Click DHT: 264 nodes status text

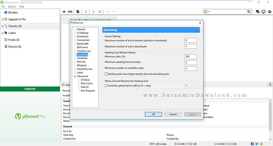158,144
